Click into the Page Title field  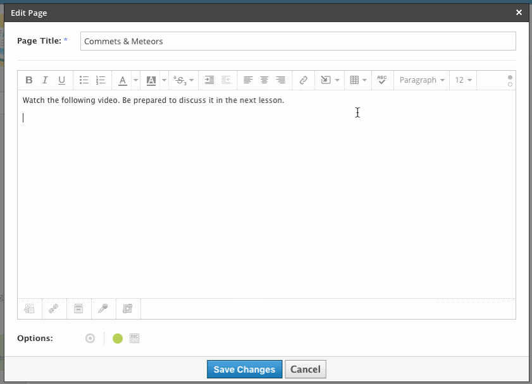tap(298, 41)
